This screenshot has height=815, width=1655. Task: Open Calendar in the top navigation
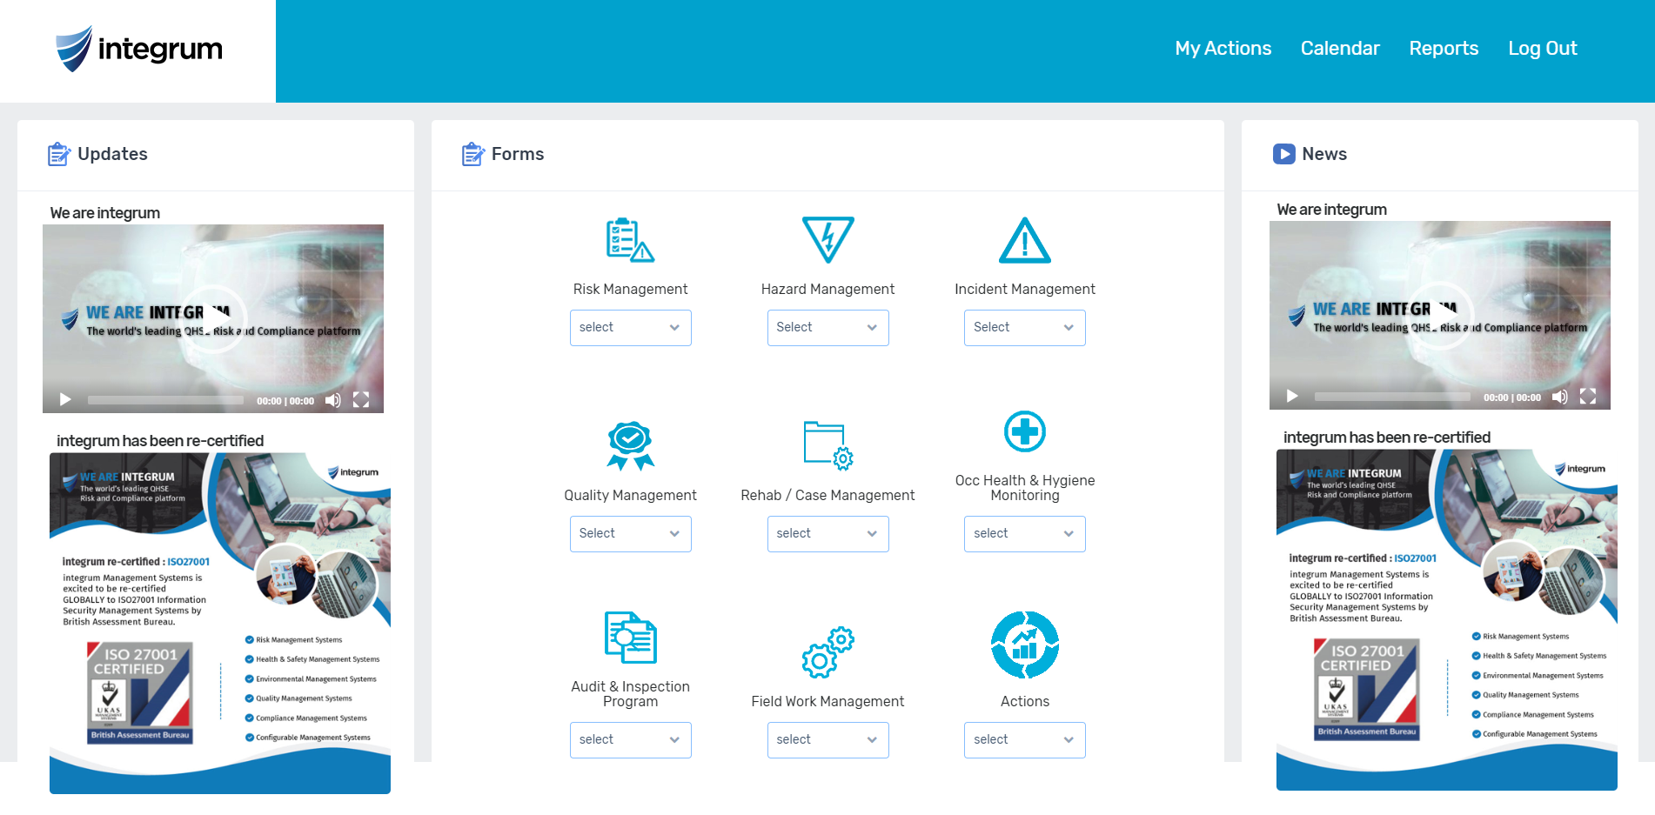pyautogui.click(x=1340, y=49)
